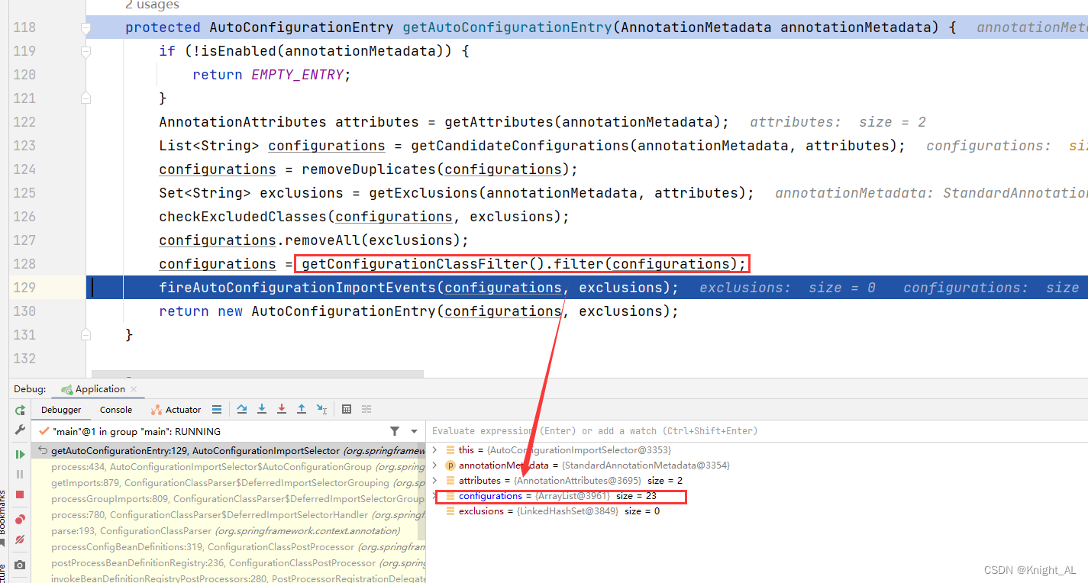Screen dimensions: 1088x583
Task: Select frame postProcessBeanDefinitionRegistry:236
Action: (x=228, y=563)
